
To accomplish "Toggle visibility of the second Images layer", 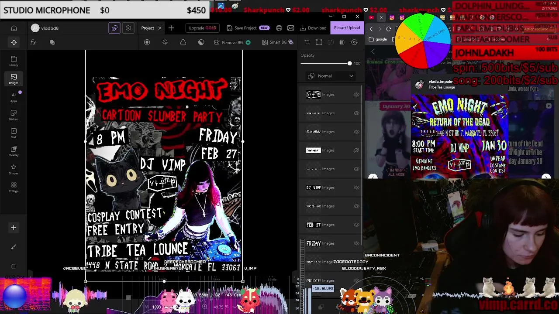I will [356, 113].
